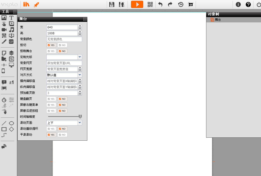Image resolution: width=261 pixels, height=176 pixels.
Task: Select the GIF tool
Action: pyautogui.click(x=11, y=42)
